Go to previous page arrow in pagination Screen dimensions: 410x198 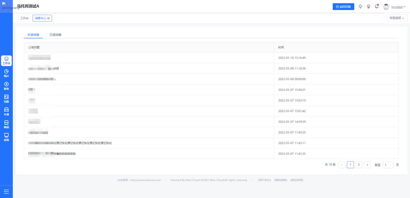[x=342, y=165]
